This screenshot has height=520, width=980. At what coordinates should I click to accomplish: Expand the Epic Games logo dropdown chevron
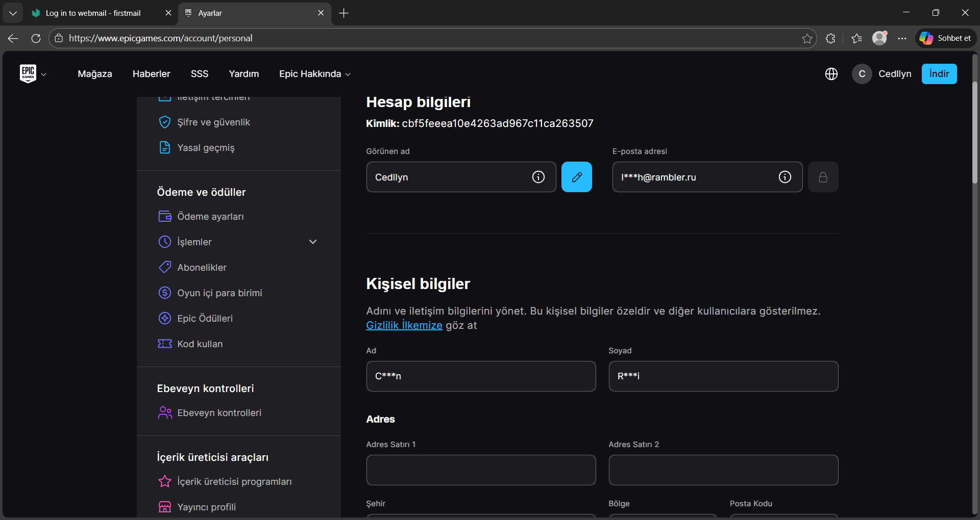44,74
